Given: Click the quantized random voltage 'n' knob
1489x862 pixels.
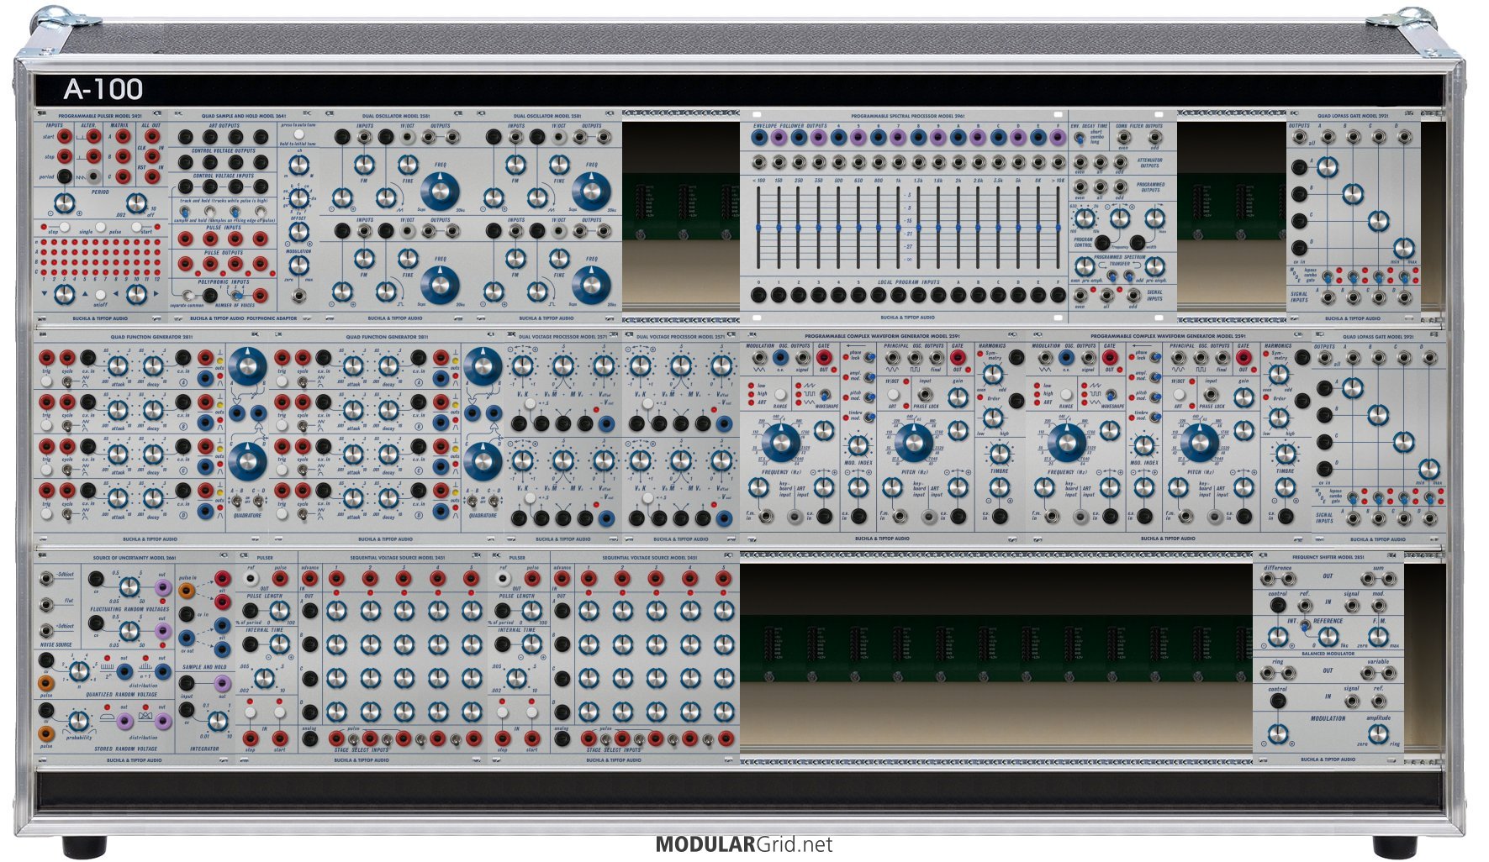Looking at the screenshot, I should point(79,671).
